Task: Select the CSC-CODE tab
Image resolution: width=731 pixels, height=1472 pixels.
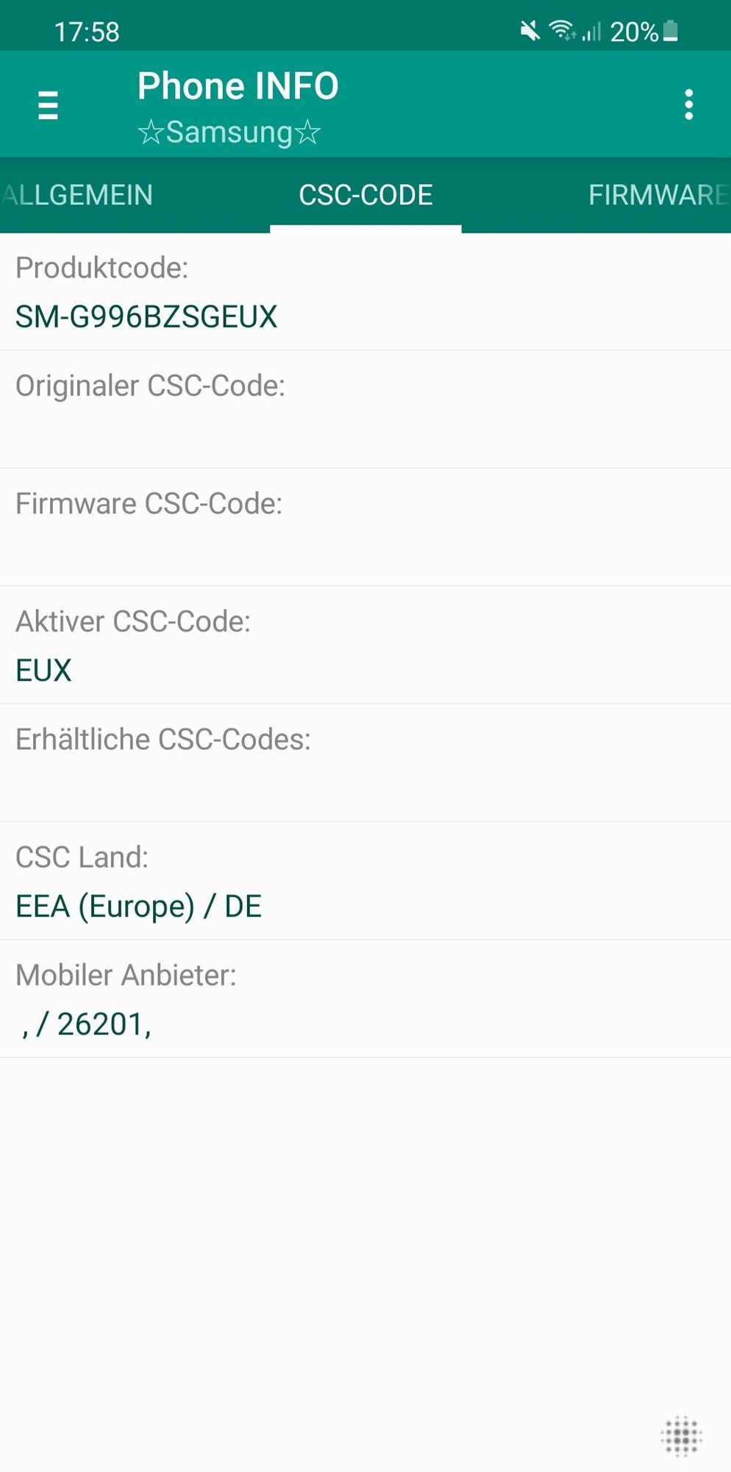Action: [x=365, y=195]
